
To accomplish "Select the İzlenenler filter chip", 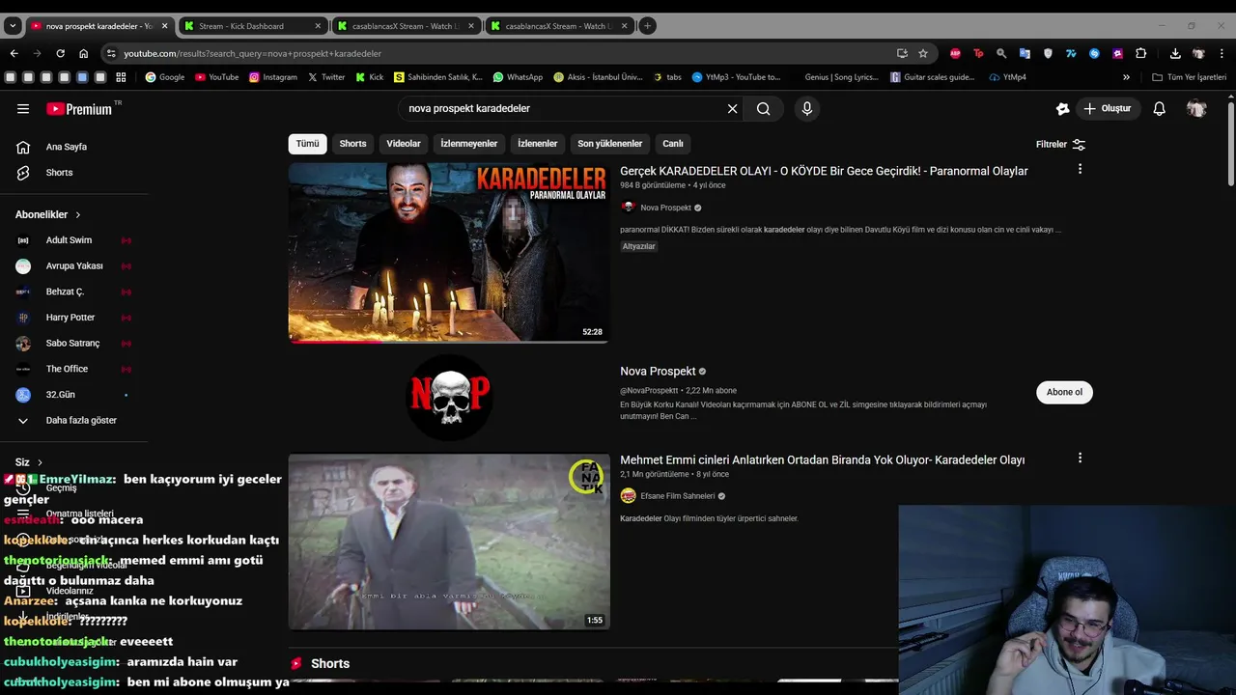I will 538,144.
